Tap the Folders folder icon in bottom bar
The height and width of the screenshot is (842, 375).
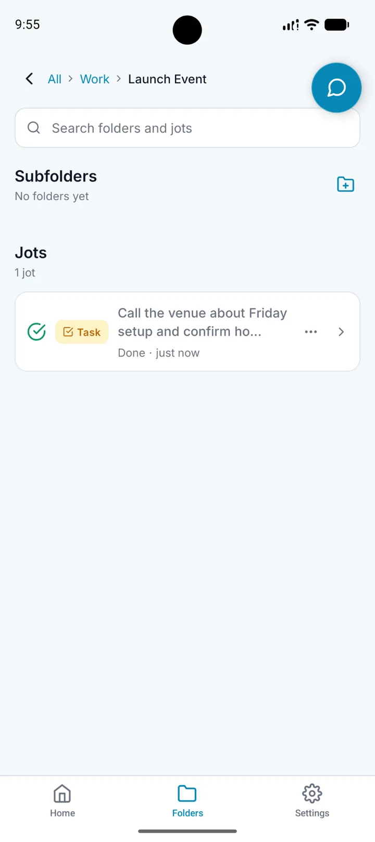tap(187, 794)
